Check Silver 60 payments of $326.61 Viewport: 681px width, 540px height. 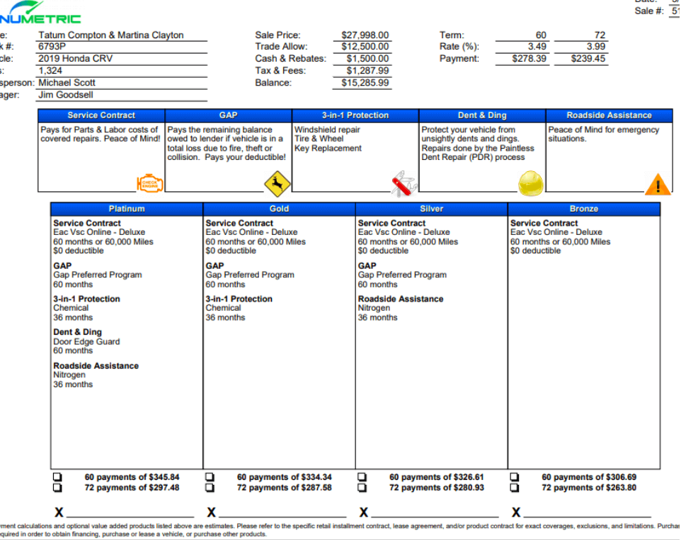pyautogui.click(x=362, y=477)
